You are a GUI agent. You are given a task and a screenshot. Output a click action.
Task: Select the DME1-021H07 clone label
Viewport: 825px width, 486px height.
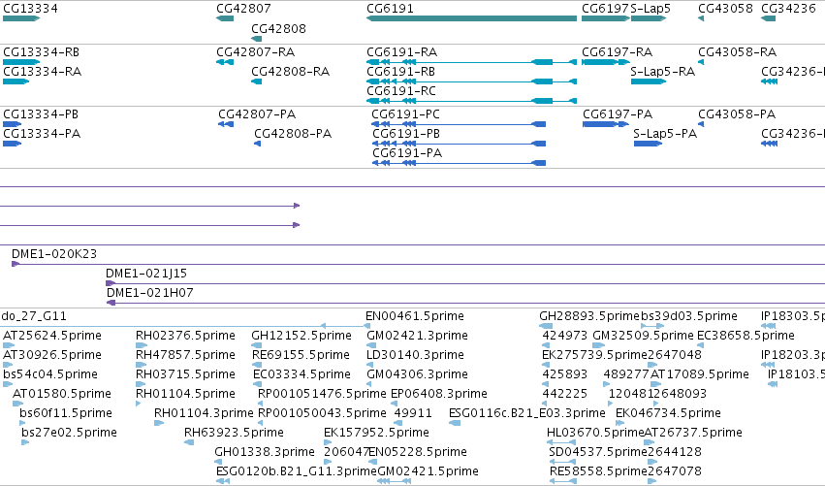(150, 293)
